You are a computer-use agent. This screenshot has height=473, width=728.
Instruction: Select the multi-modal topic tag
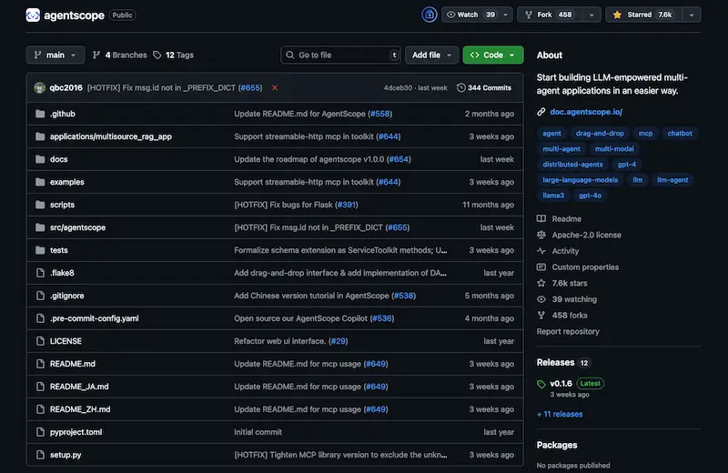614,149
